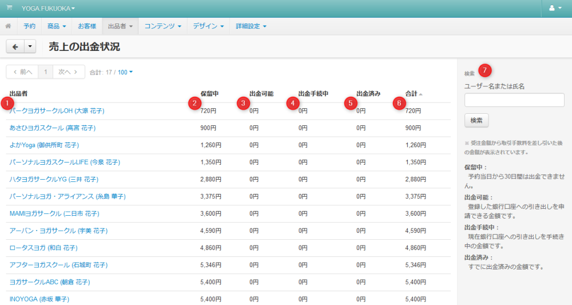Click the 5,346円 total for アフターヨガスクール
Image resolution: width=572 pixels, height=305 pixels.
coord(415,266)
